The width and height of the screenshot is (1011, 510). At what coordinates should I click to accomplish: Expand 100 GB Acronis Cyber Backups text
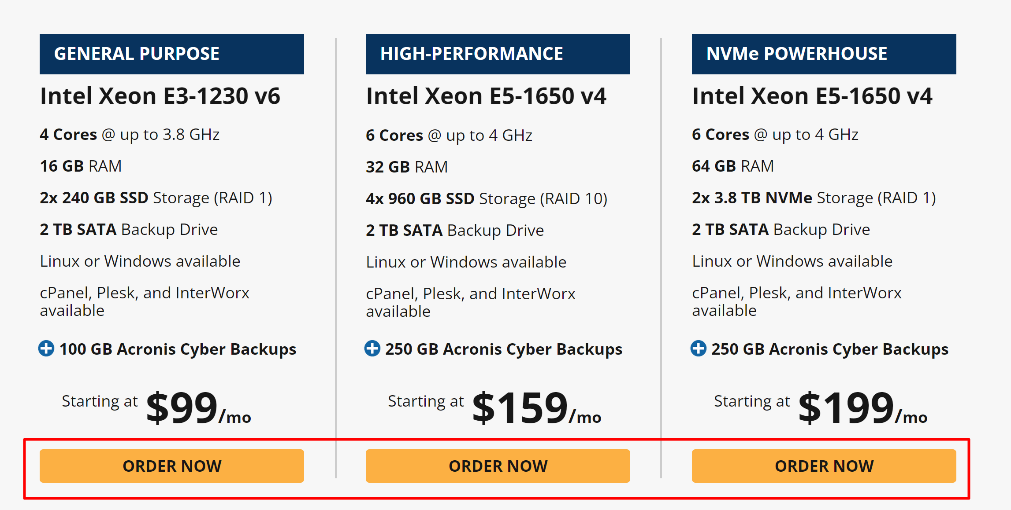(x=178, y=349)
